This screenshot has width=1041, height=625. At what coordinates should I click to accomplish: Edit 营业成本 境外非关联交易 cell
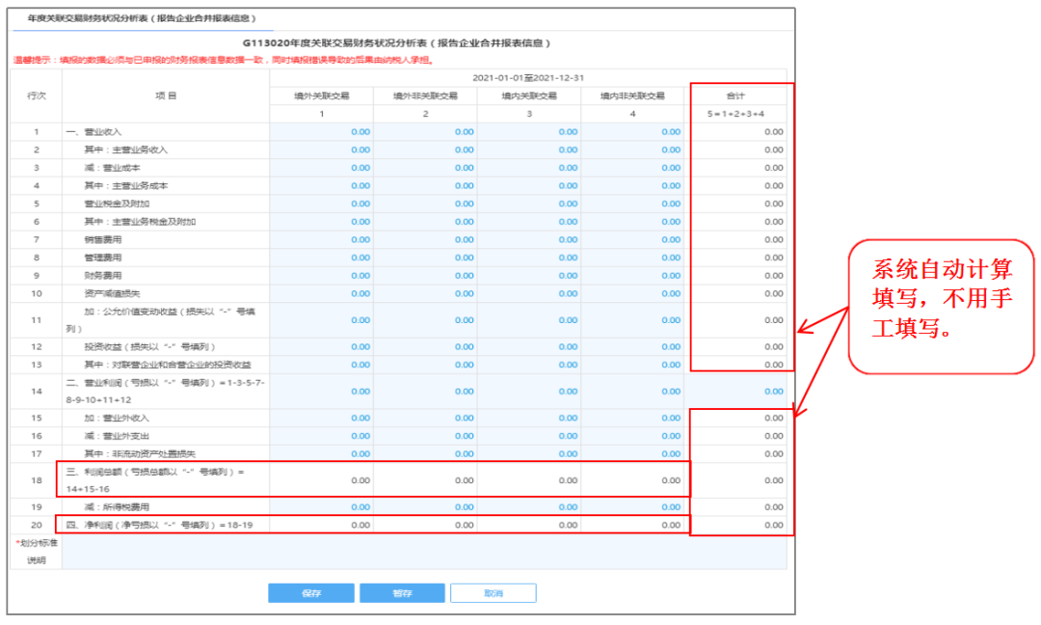click(x=425, y=168)
